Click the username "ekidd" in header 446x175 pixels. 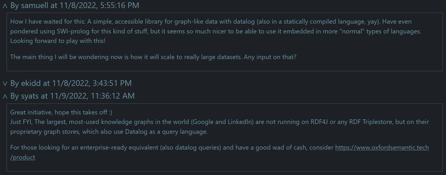(31, 83)
